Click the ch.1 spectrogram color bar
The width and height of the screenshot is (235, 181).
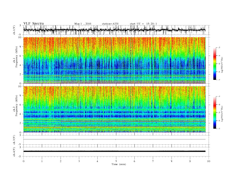coord(215,64)
